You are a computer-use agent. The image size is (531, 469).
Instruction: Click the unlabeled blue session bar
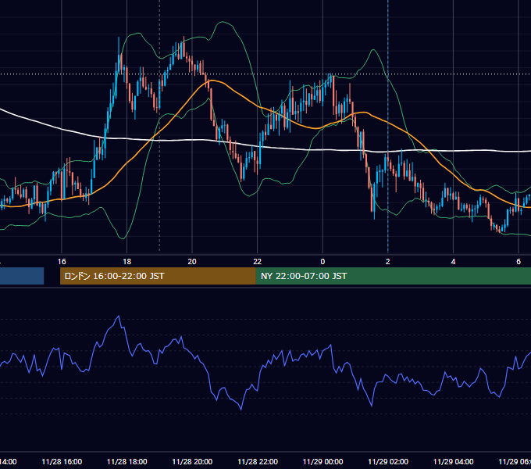tap(22, 276)
